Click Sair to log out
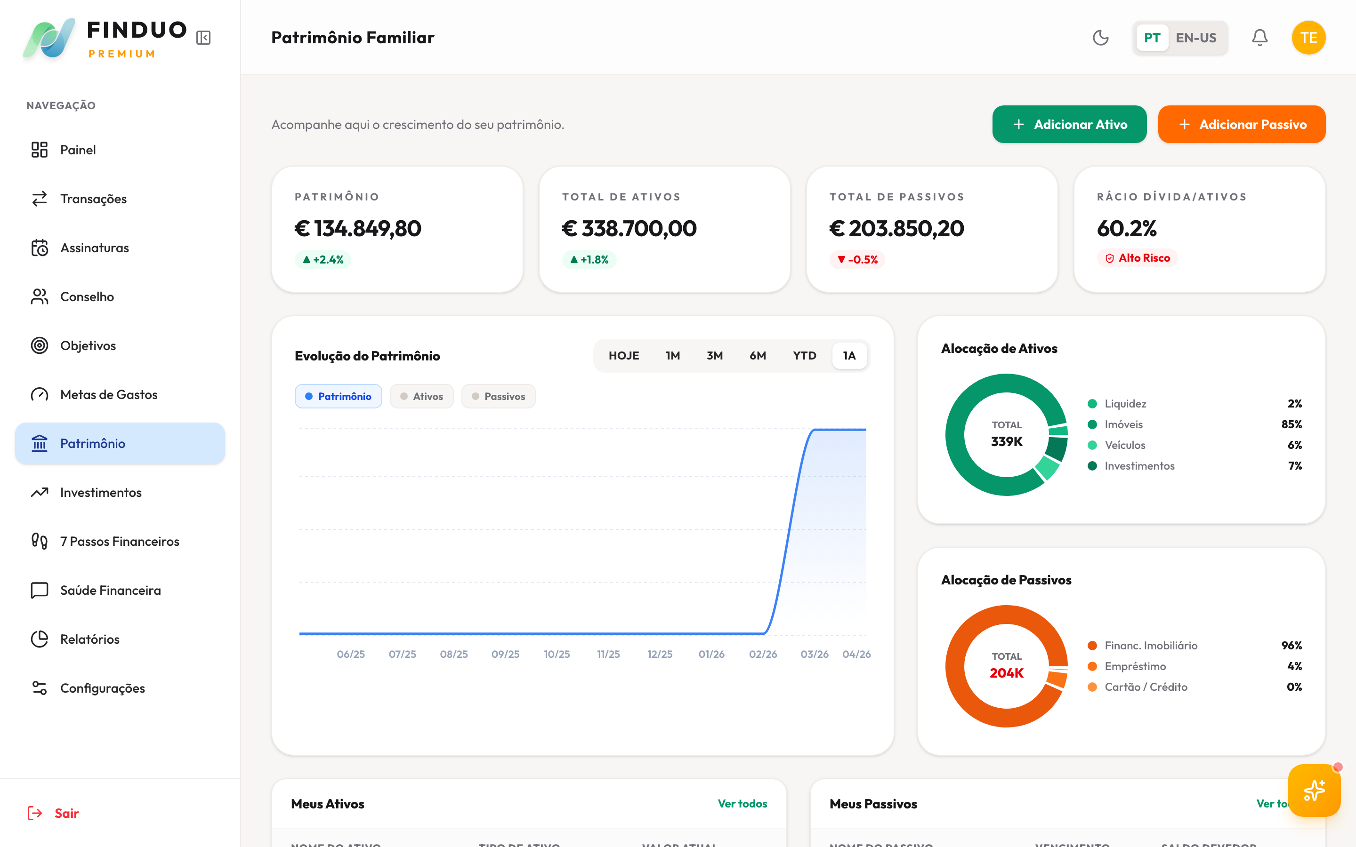Viewport: 1356px width, 847px height. (x=66, y=813)
